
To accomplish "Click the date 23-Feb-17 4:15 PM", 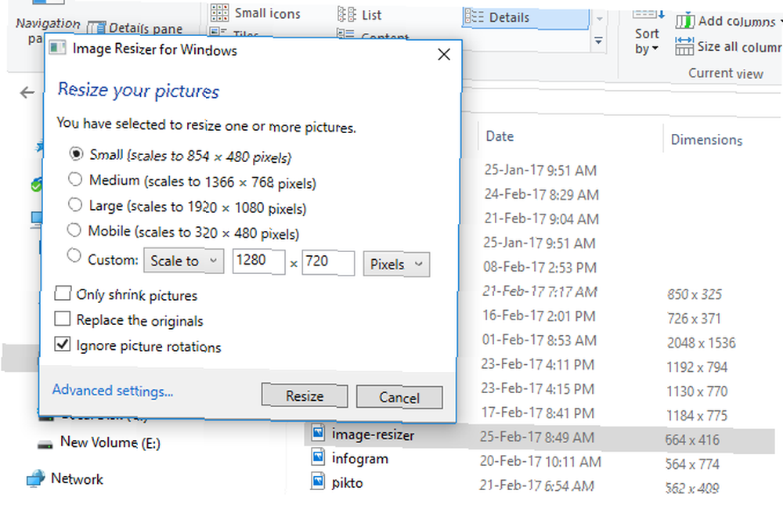I will (538, 388).
